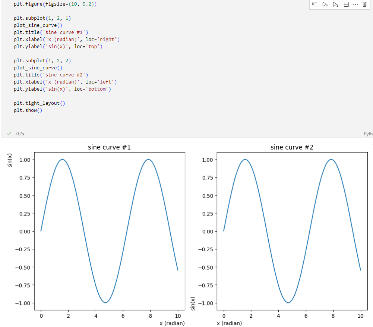Place cursor on plt.show() line
This screenshot has height=327, width=373.
coord(28,110)
